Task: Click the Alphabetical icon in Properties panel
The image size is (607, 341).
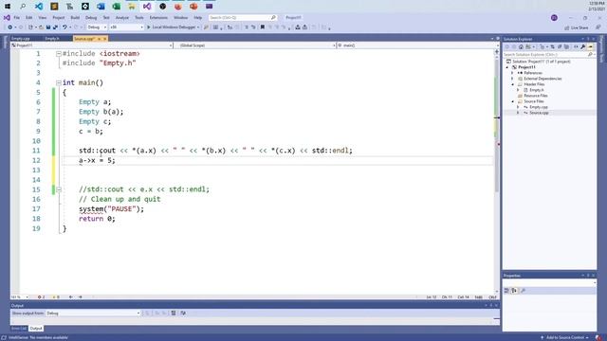Action: (x=514, y=291)
